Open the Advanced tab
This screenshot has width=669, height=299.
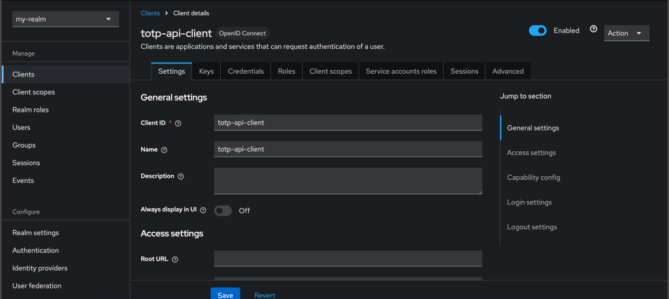508,71
